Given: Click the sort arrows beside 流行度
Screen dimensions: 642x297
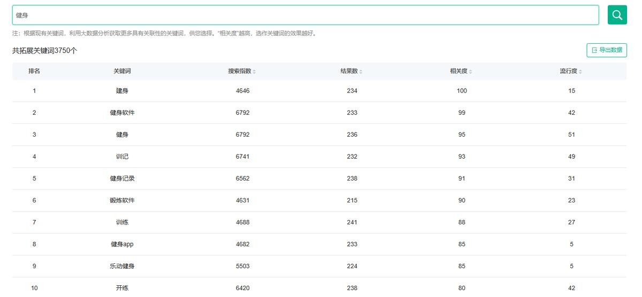Looking at the screenshot, I should tap(580, 72).
